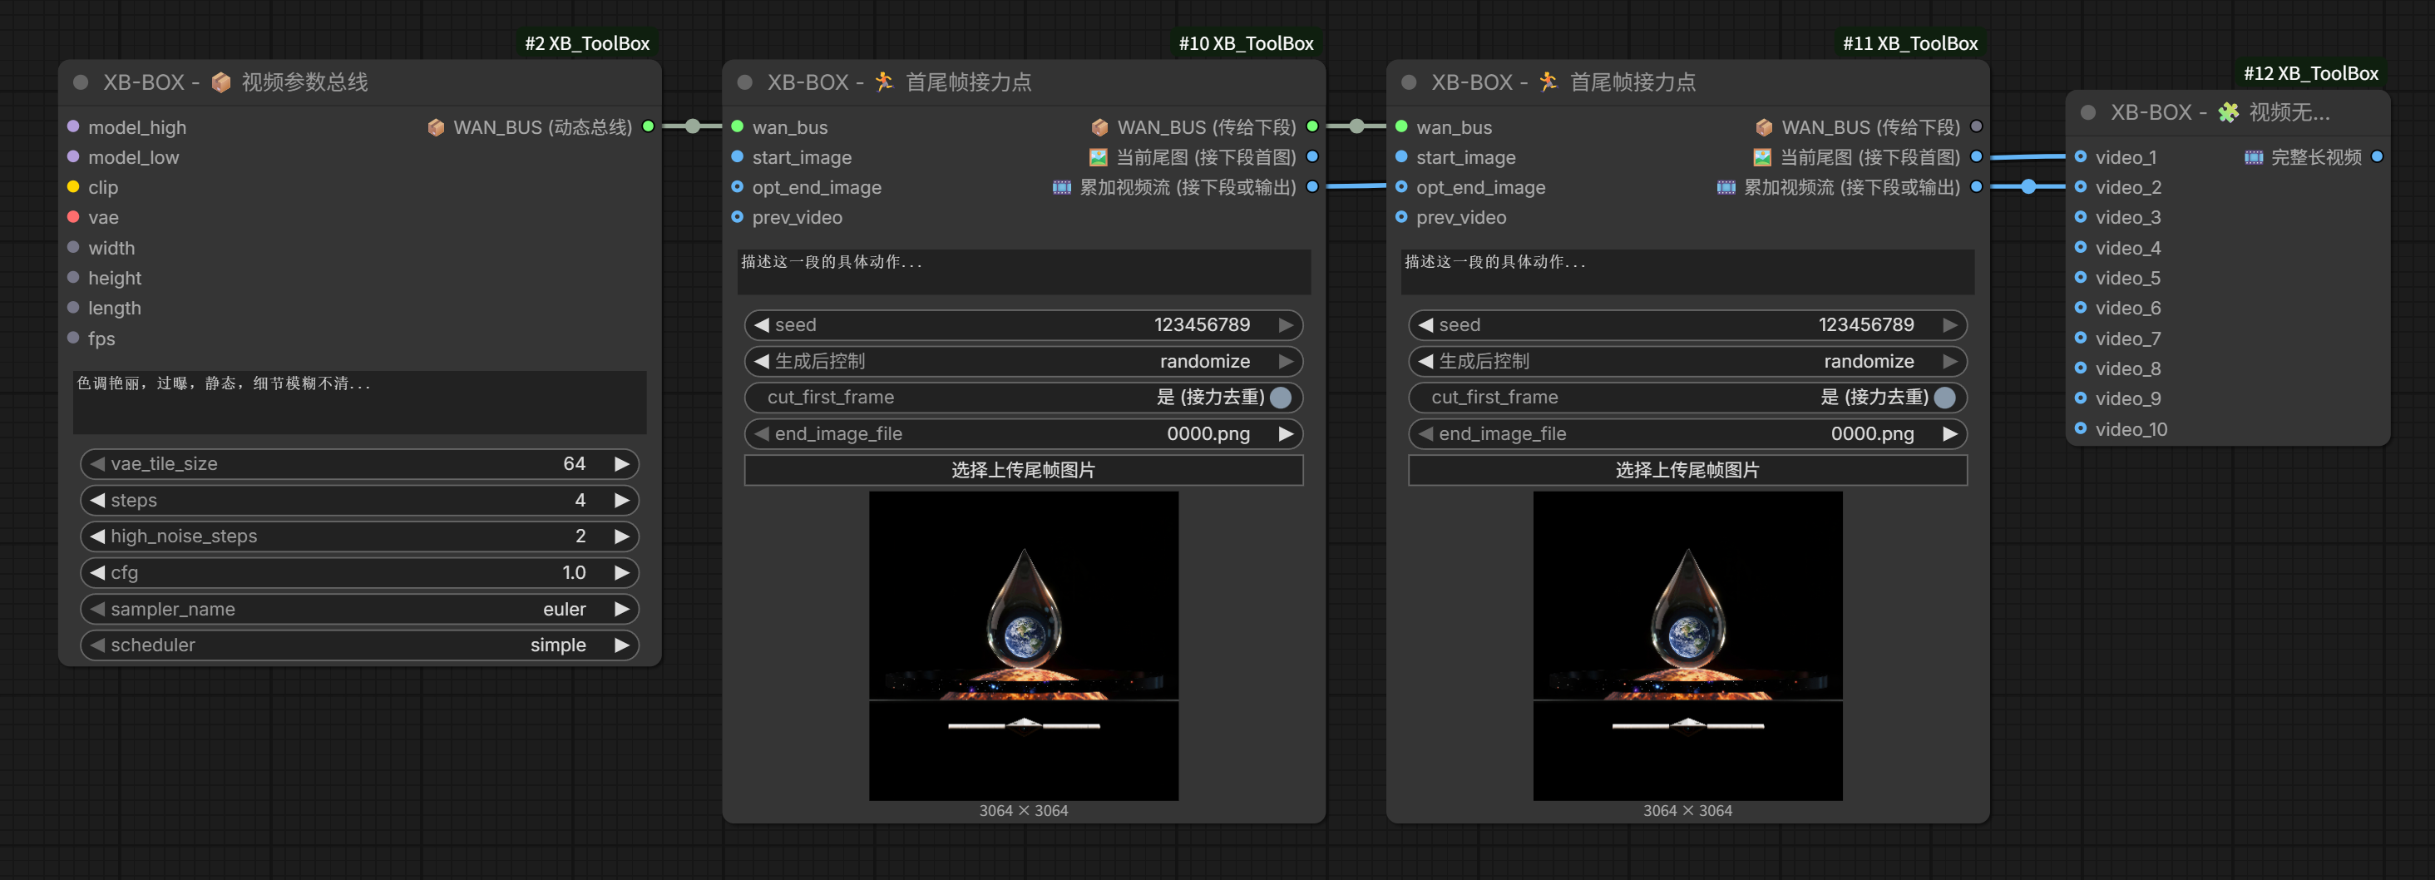Click water-drop preview image in node #10
Image resolution: width=2435 pixels, height=880 pixels.
(x=1024, y=645)
